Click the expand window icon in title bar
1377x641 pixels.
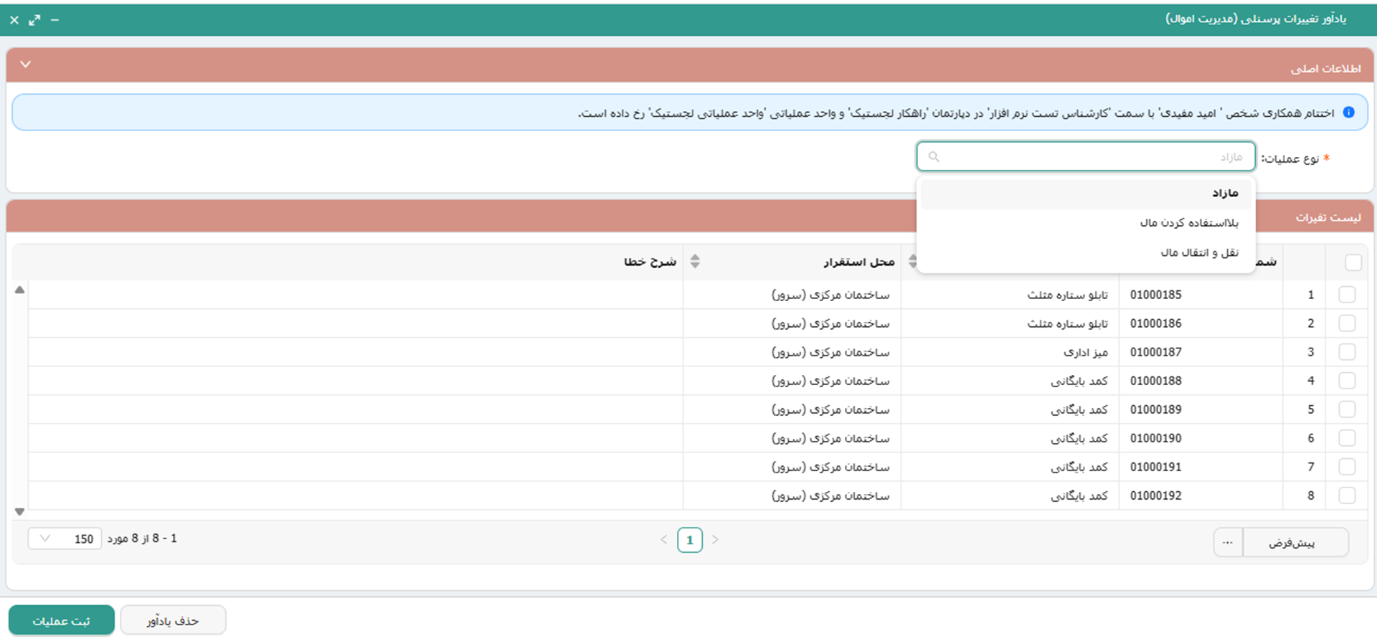34,20
